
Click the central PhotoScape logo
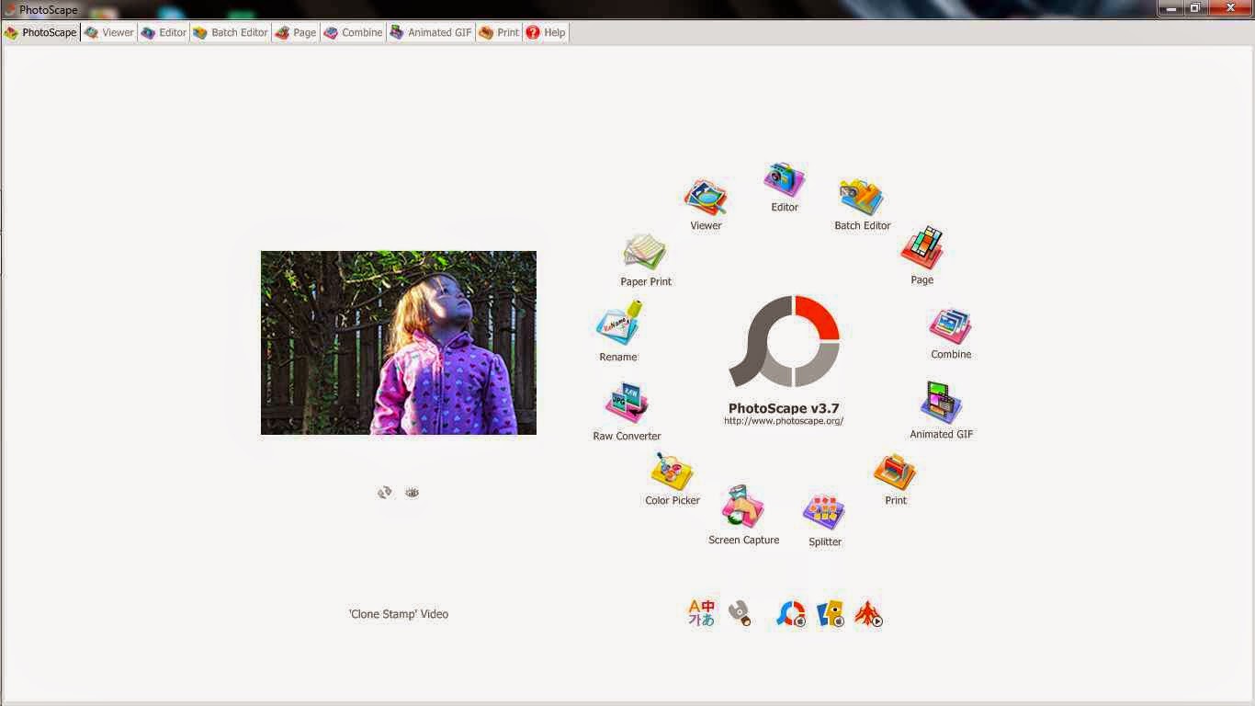(785, 341)
